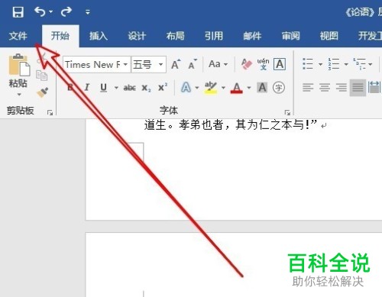Click the Multilevel List icon
This screenshot has width=382, height=297.
pos(359,64)
